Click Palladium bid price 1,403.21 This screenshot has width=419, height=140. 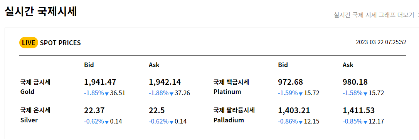(294, 110)
